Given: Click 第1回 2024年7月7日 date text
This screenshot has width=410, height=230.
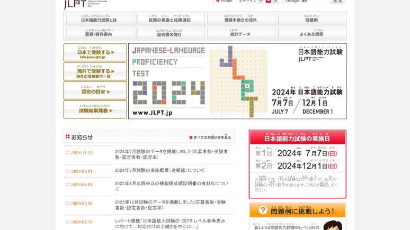Looking at the screenshot, I should (296, 153).
